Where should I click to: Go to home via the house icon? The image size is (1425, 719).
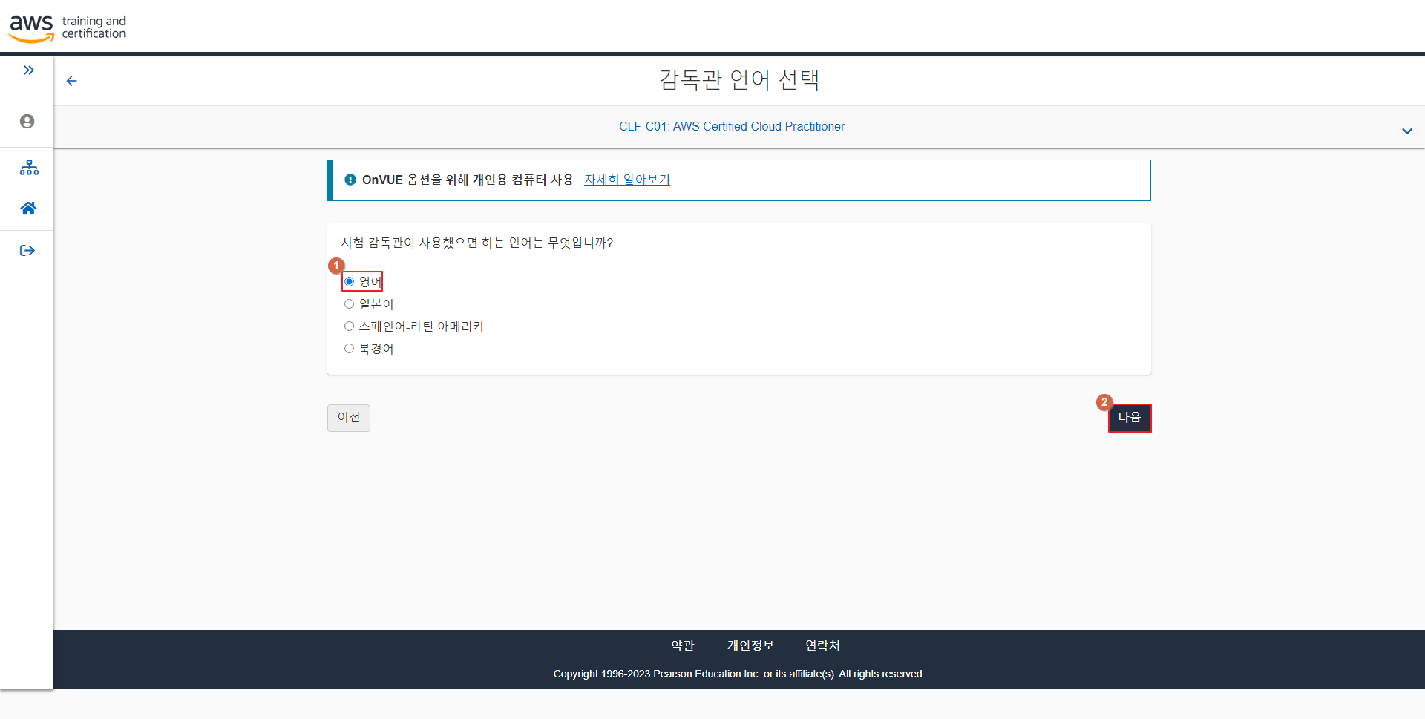coord(28,209)
